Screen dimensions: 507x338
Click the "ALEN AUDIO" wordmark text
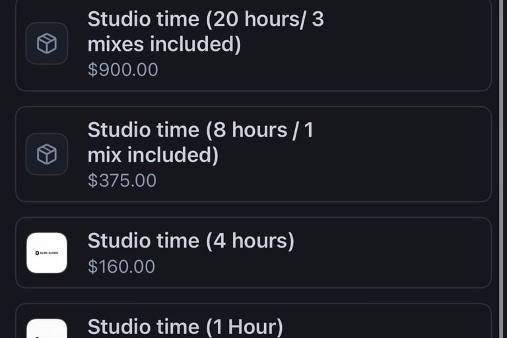click(x=49, y=253)
